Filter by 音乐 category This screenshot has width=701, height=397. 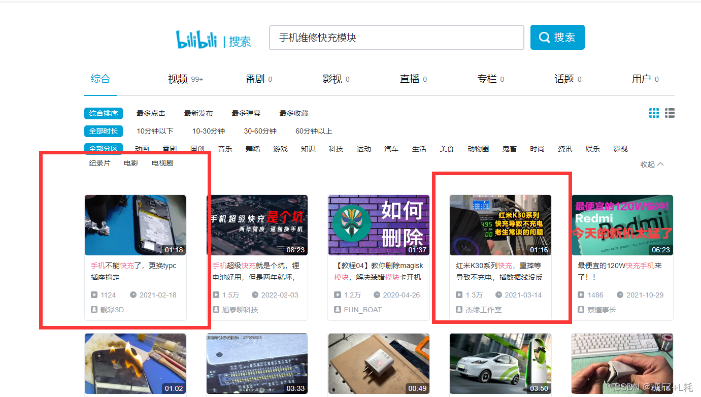tap(225, 149)
